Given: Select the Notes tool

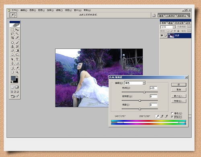Looking at the screenshot, I should tap(12, 68).
